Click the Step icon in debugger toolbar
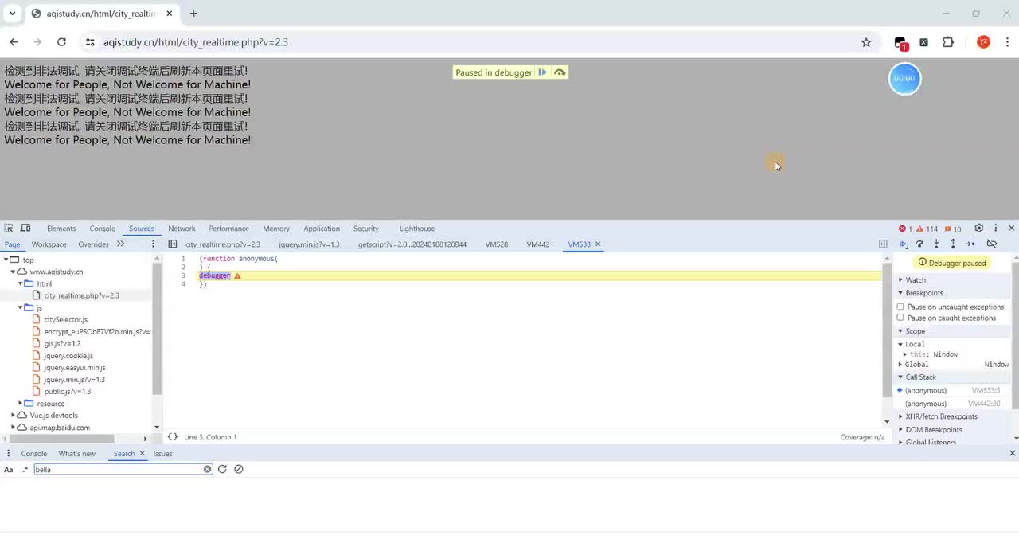Screen dimensions: 1019x543 point(970,244)
